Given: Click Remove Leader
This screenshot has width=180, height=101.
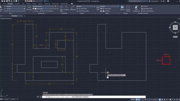Looking at the screenshot, I should (84, 11).
